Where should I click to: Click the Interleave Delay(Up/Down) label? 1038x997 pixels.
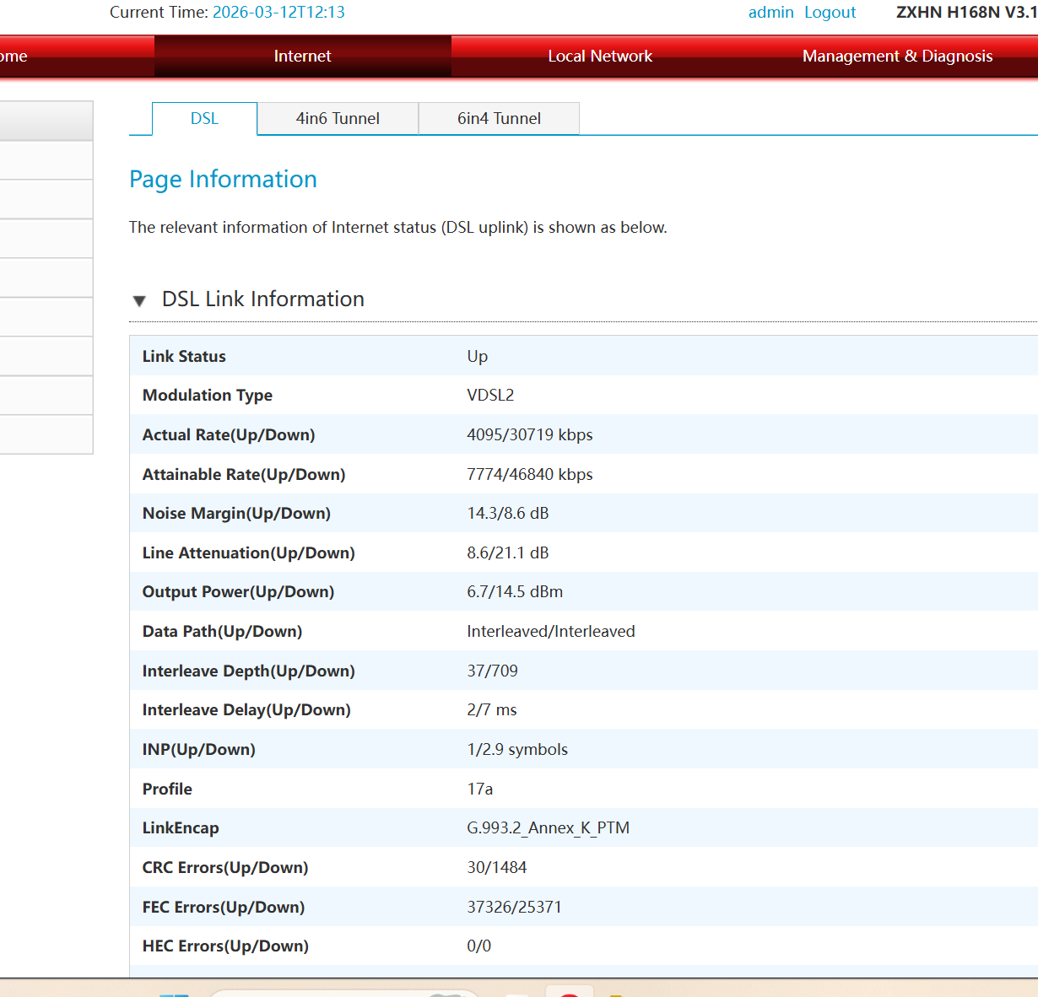coord(246,709)
